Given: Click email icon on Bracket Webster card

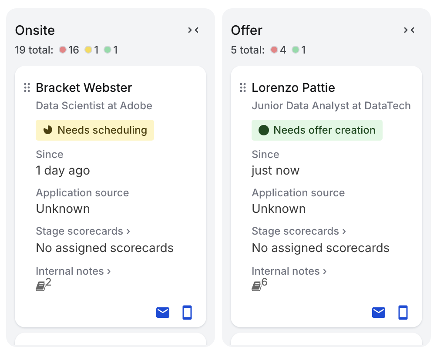Looking at the screenshot, I should pyautogui.click(x=163, y=313).
